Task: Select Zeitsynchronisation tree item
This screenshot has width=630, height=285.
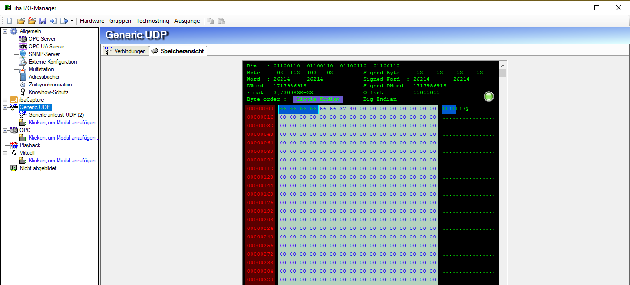Action: click(x=50, y=85)
